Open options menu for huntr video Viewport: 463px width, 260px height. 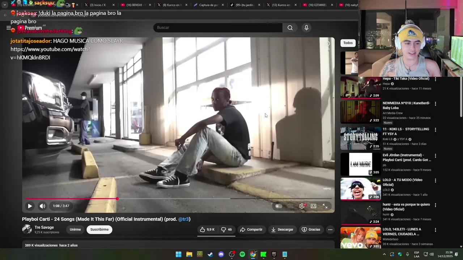tap(436, 205)
